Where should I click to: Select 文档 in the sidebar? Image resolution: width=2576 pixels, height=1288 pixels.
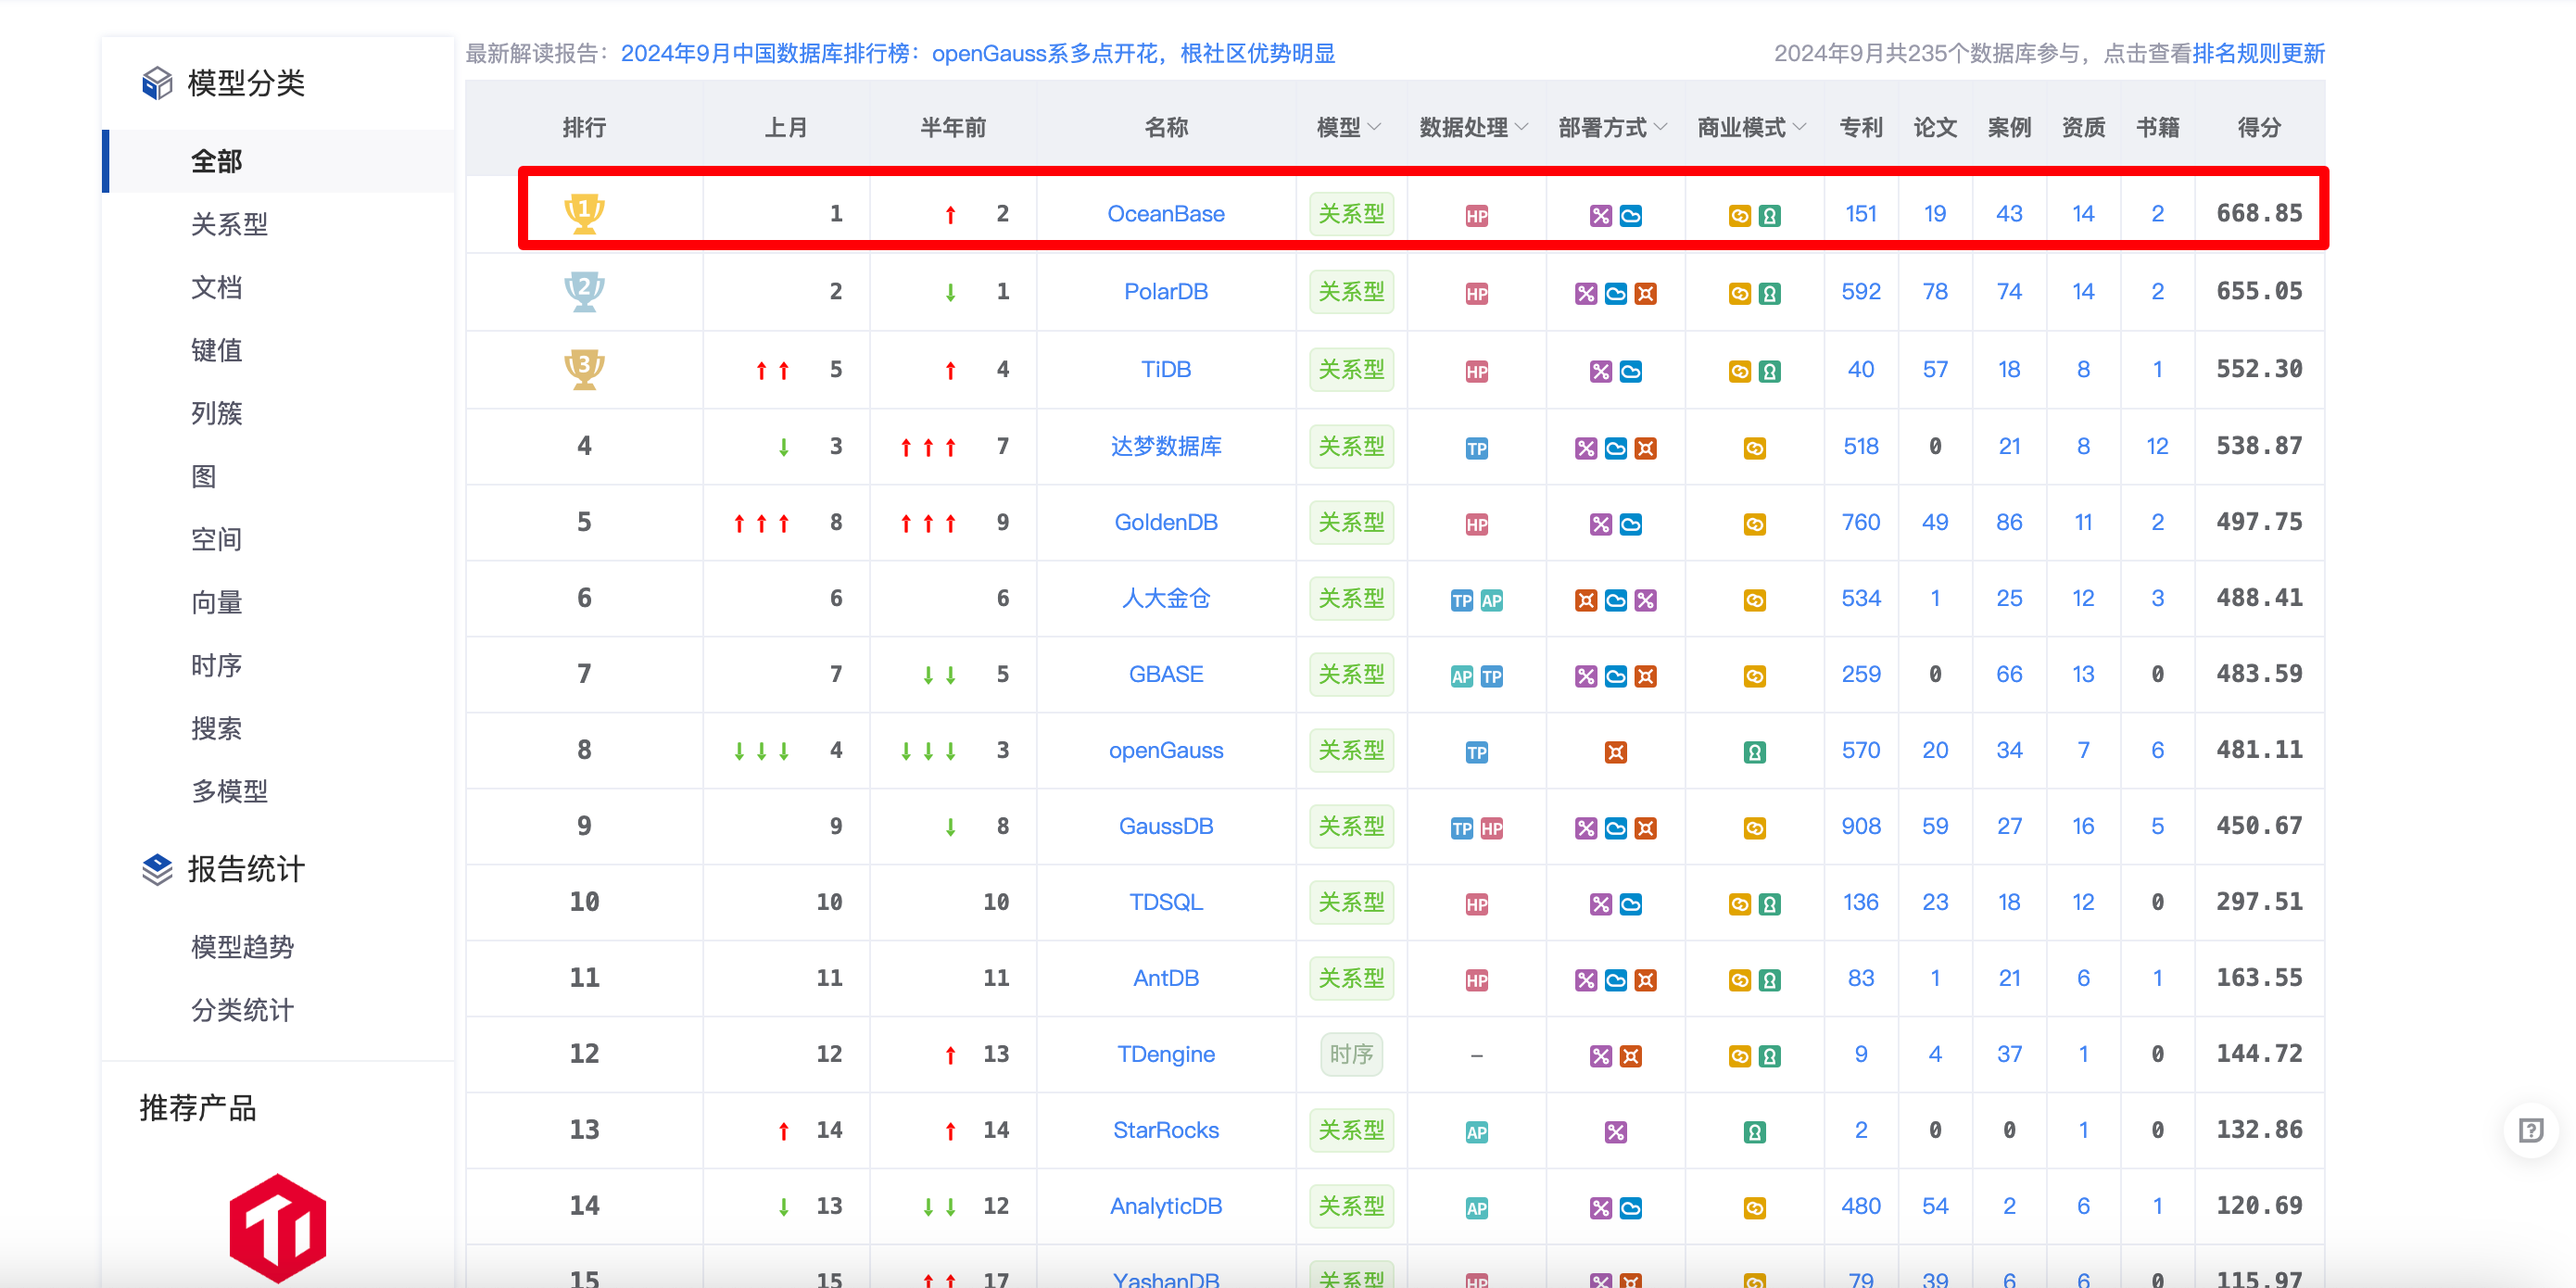click(x=217, y=287)
